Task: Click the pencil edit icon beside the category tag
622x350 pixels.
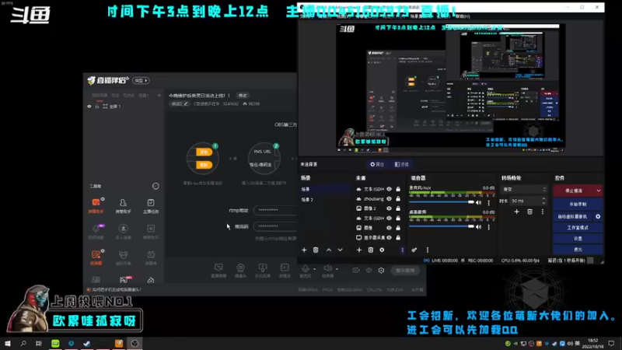Action: click(186, 104)
